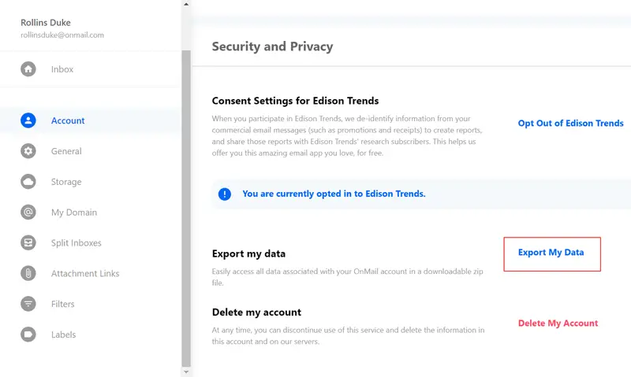Viewport: 631px width, 377px height.
Task: Click the Storage cloud icon
Action: pos(28,182)
